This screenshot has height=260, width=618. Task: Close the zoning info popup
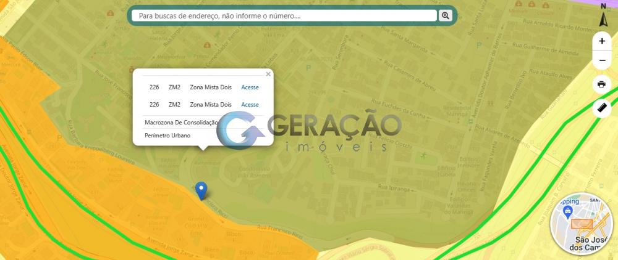click(268, 74)
